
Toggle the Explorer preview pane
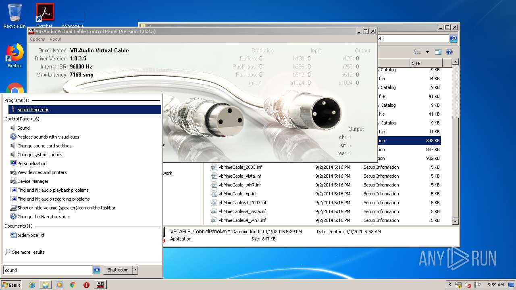point(438,52)
